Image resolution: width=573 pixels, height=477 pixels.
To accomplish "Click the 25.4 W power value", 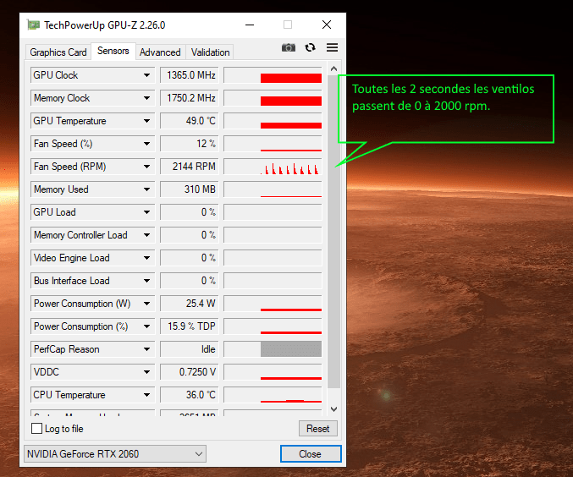I will (x=190, y=304).
